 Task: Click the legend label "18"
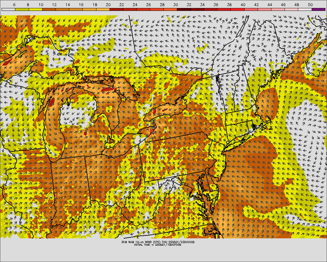point(95,4)
